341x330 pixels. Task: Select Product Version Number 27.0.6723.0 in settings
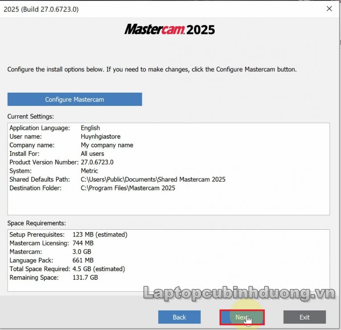(97, 162)
